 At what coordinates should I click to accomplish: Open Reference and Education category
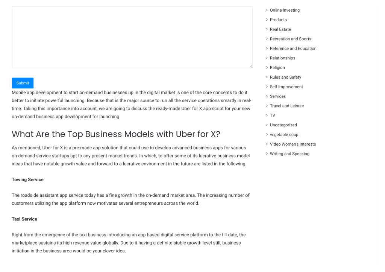point(293,49)
